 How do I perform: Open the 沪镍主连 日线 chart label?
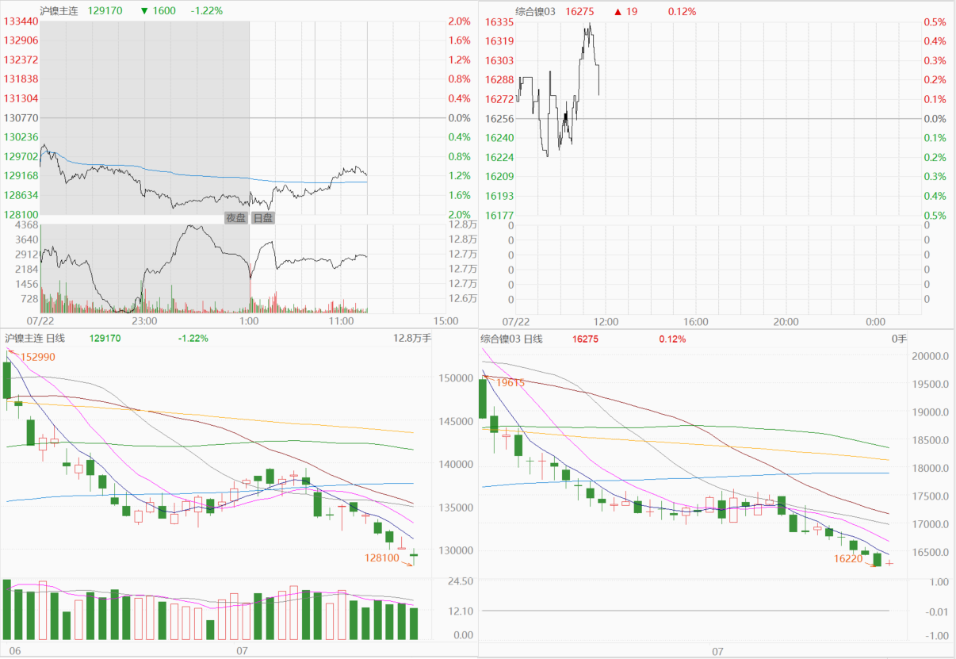pyautogui.click(x=35, y=338)
